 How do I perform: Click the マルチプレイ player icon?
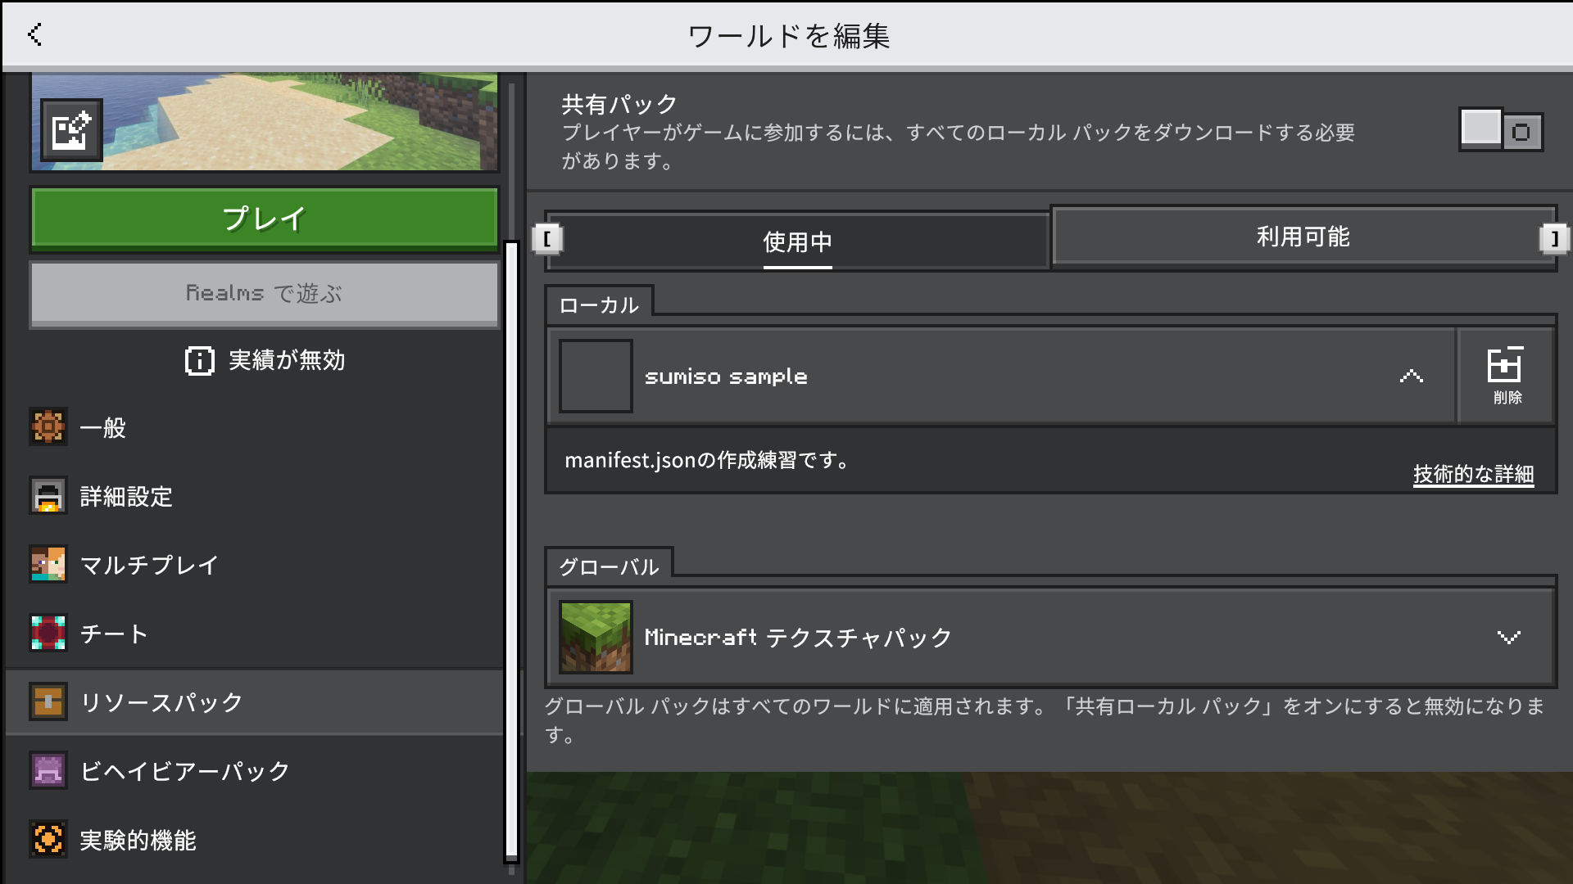(x=48, y=565)
